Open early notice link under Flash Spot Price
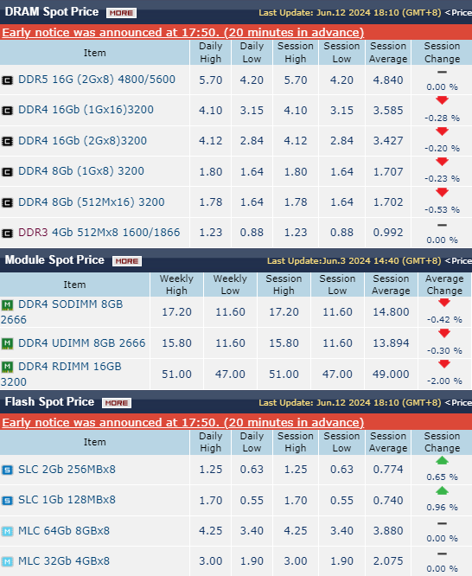Image resolution: width=472 pixels, height=576 pixels. coord(183,422)
